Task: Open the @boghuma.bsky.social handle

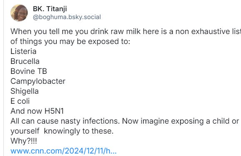Action: click(67, 17)
